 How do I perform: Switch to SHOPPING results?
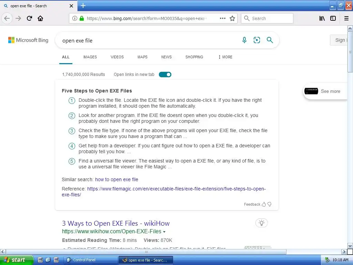(194, 57)
